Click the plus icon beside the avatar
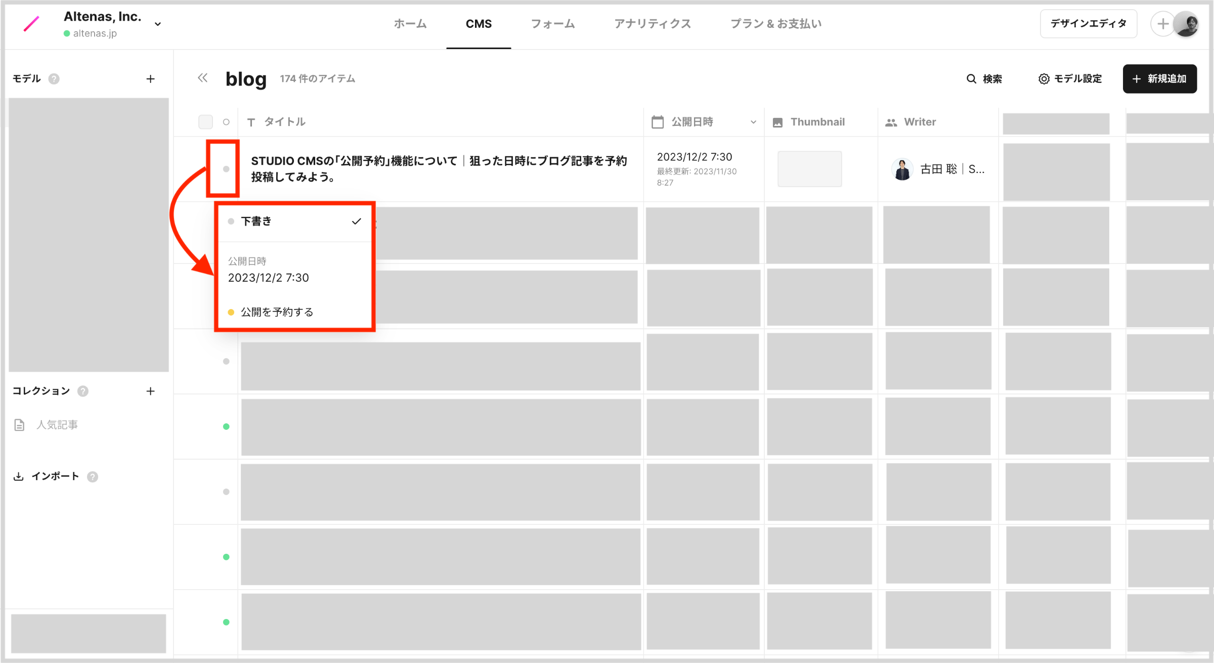The image size is (1214, 663). click(1163, 24)
